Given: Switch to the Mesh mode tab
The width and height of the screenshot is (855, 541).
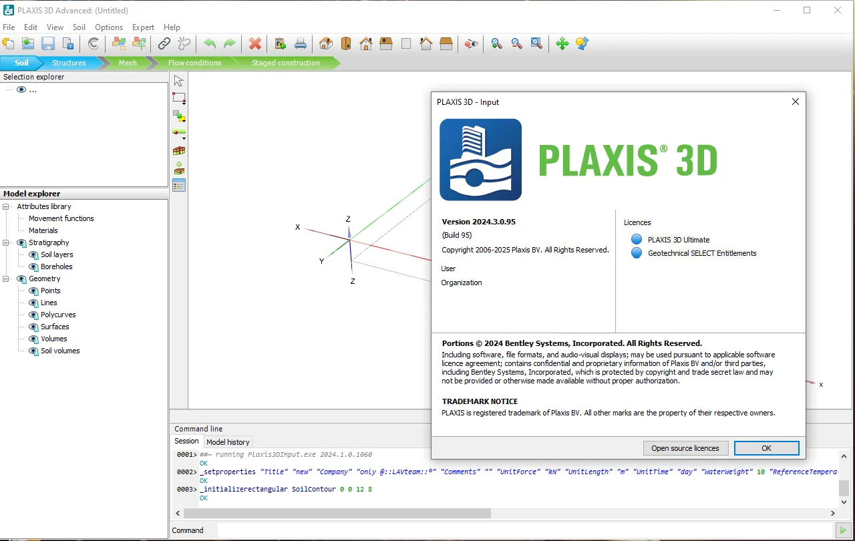Looking at the screenshot, I should pos(128,63).
